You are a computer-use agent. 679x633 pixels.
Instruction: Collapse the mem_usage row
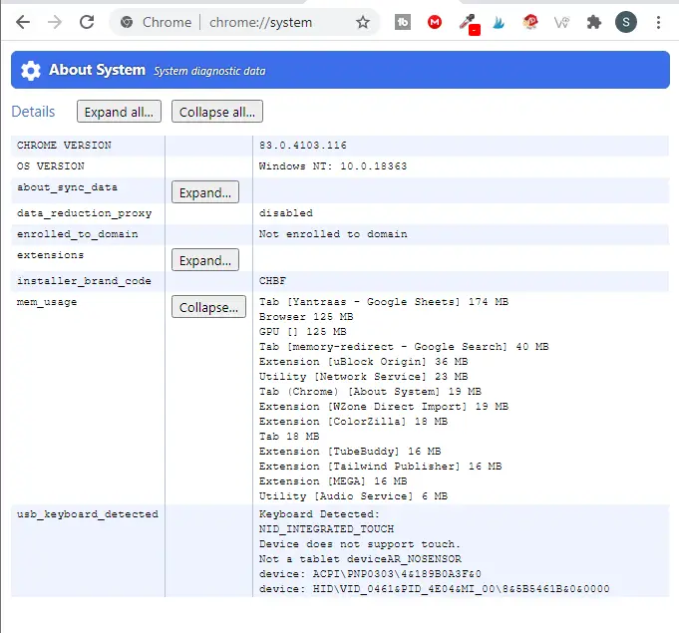[208, 307]
